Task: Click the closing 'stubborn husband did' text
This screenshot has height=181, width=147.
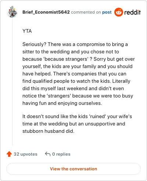Action: tap(49, 131)
